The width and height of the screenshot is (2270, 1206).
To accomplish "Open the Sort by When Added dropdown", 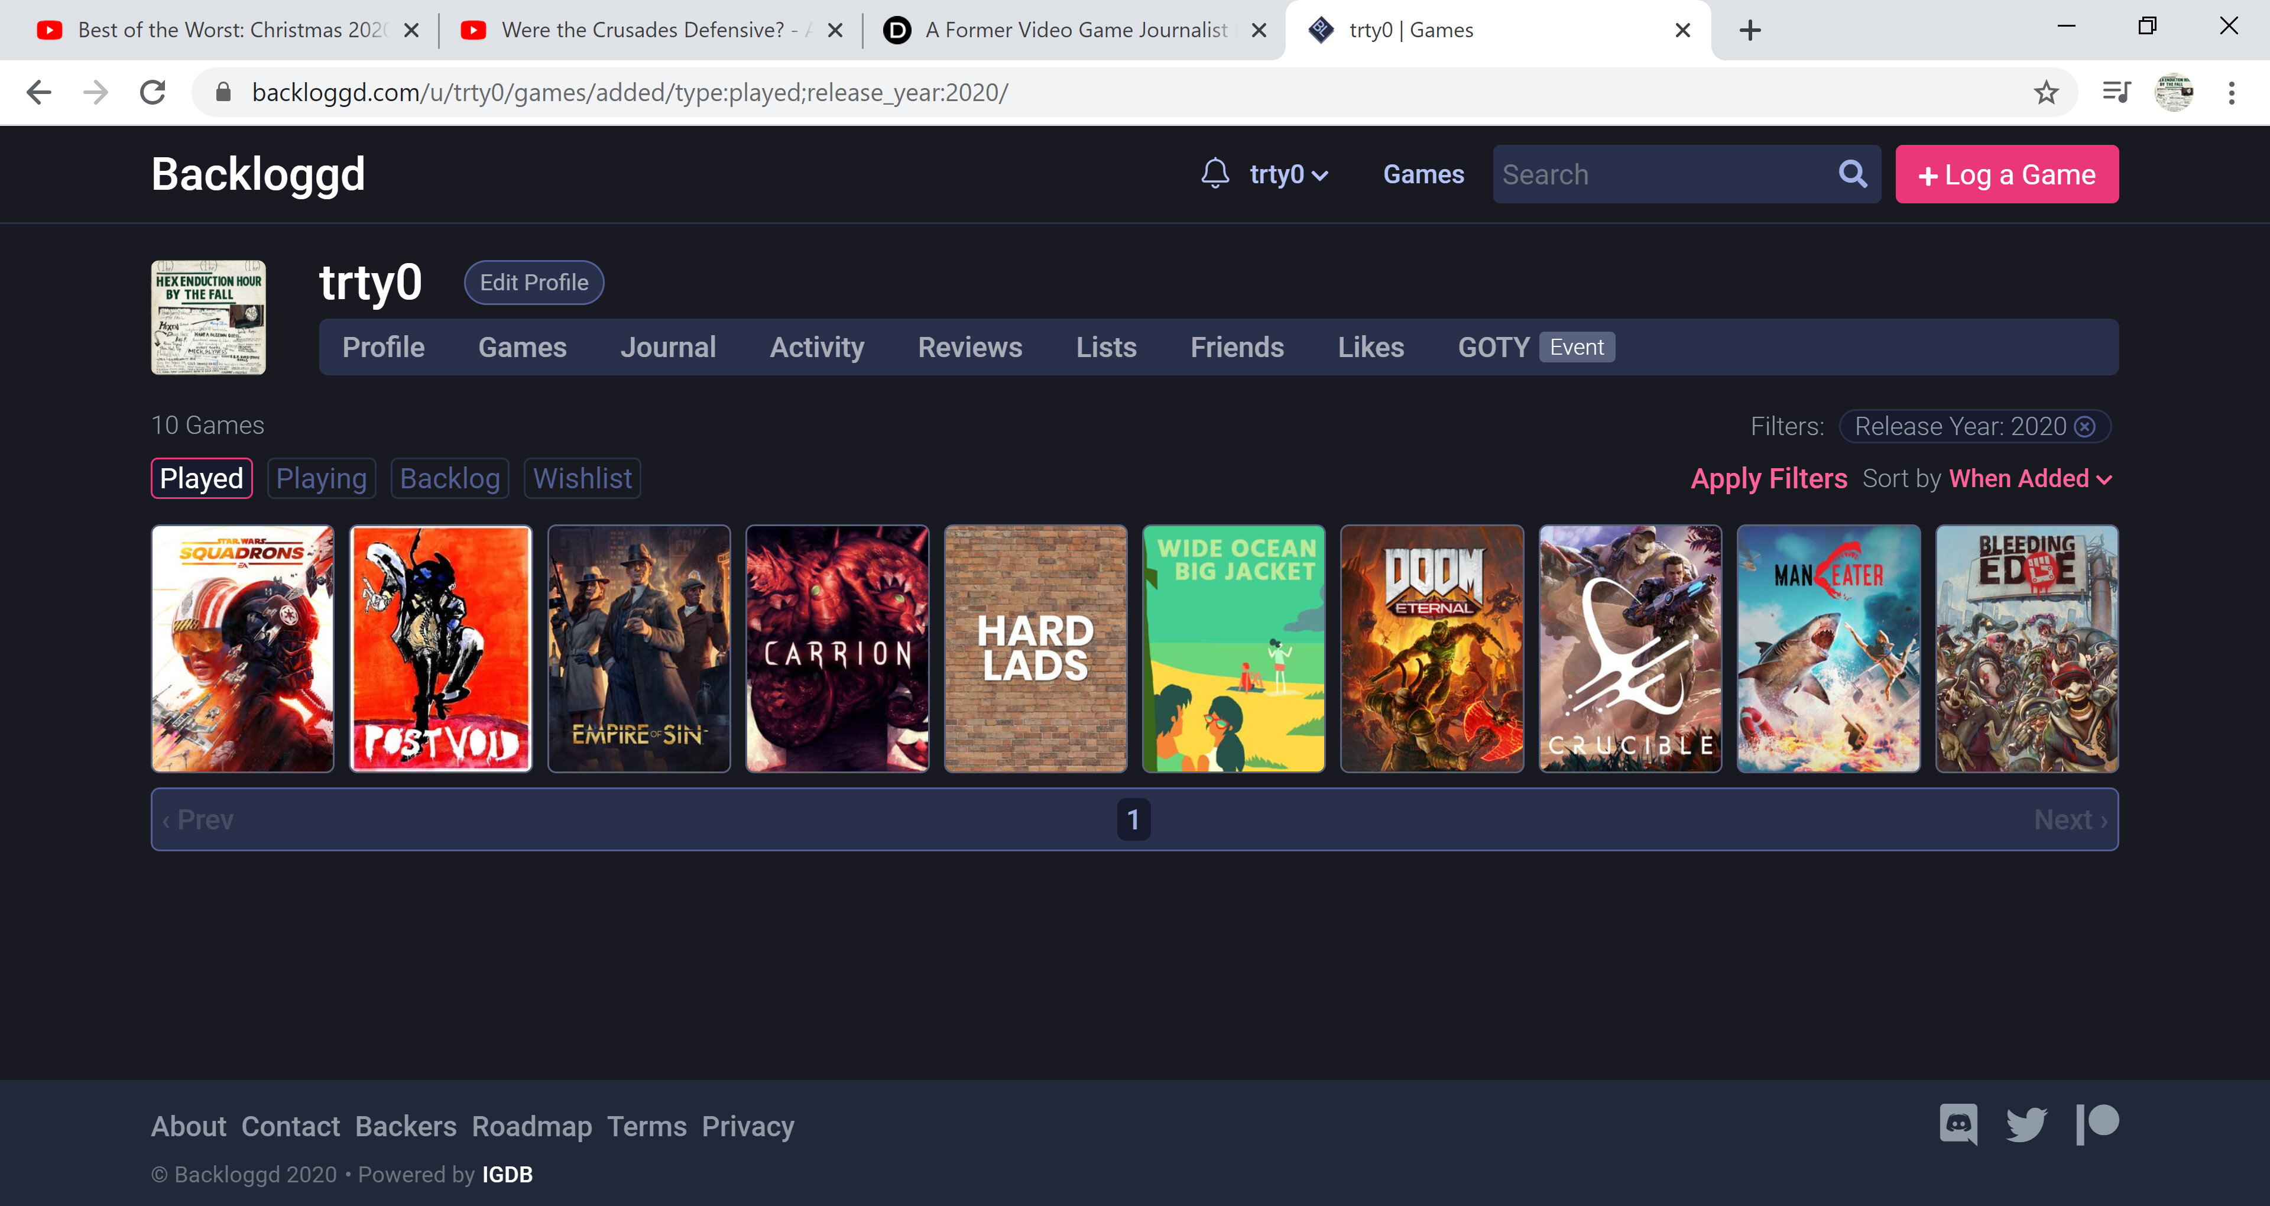I will point(2029,479).
